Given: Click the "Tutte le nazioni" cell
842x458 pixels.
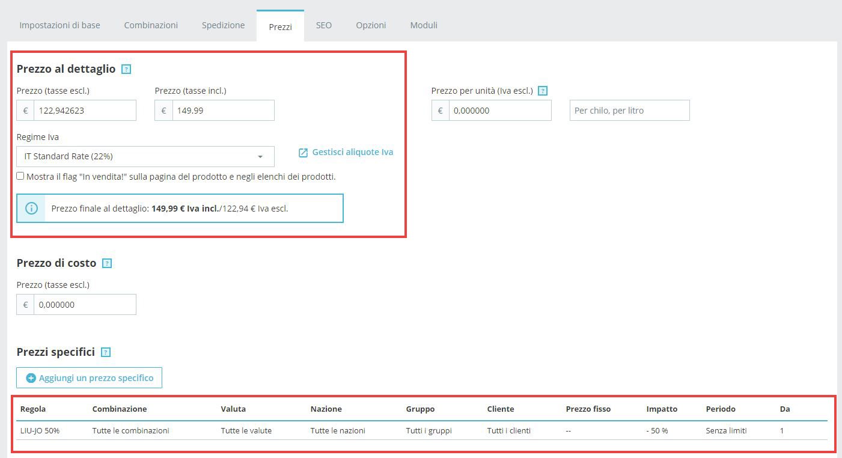Looking at the screenshot, I should 338,430.
